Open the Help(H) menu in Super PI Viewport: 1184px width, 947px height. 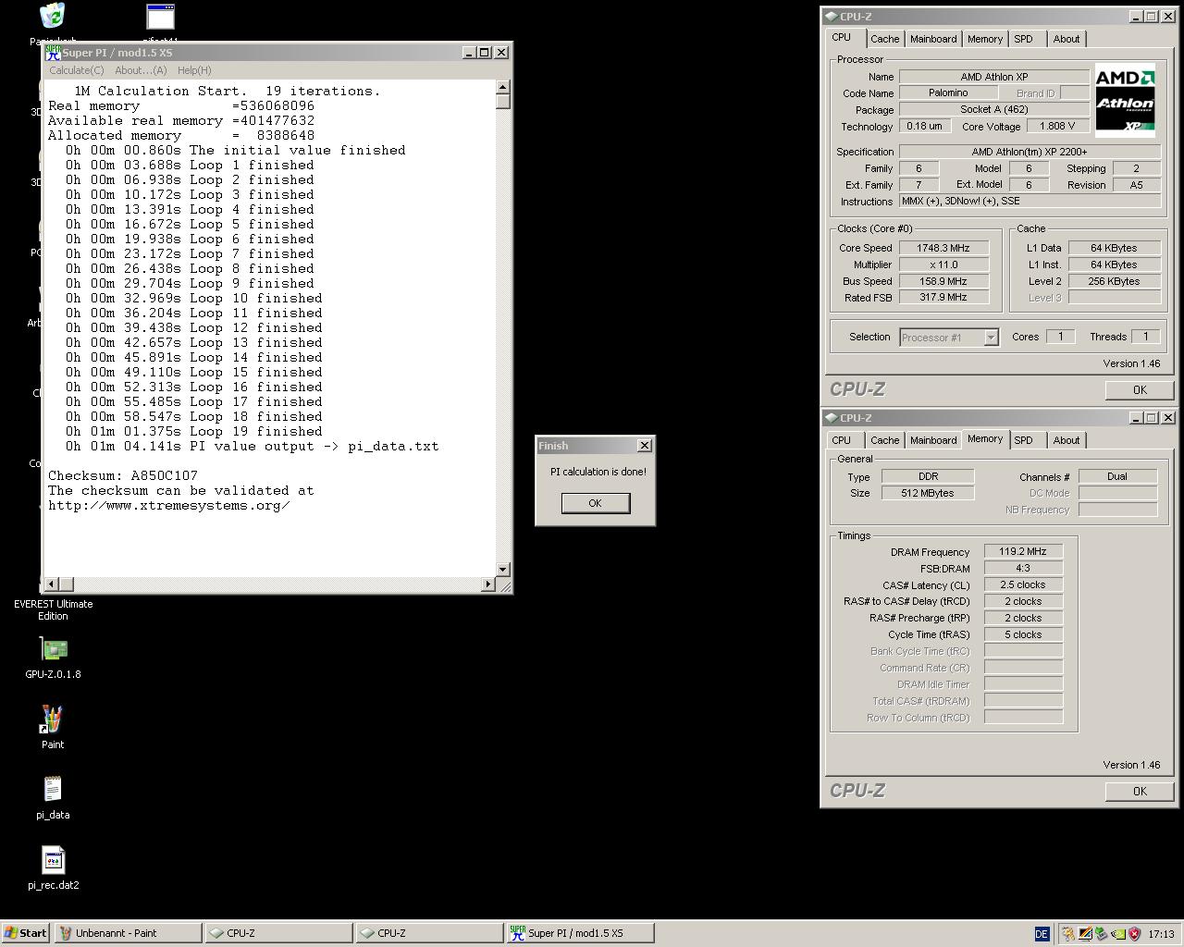[x=194, y=70]
